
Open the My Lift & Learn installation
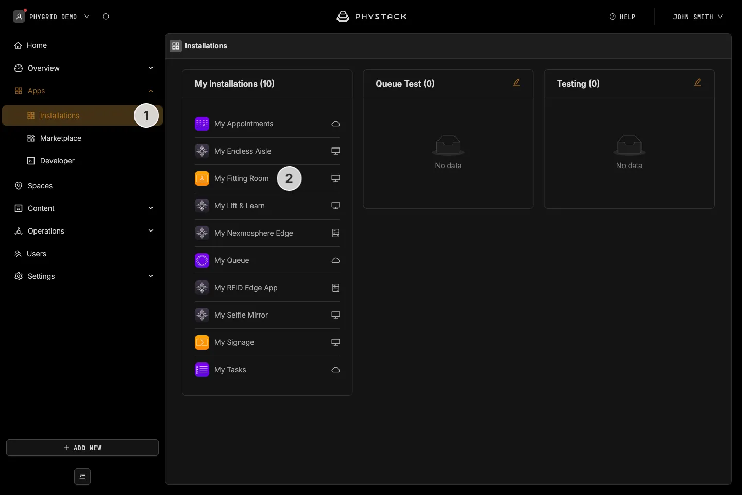(x=267, y=206)
